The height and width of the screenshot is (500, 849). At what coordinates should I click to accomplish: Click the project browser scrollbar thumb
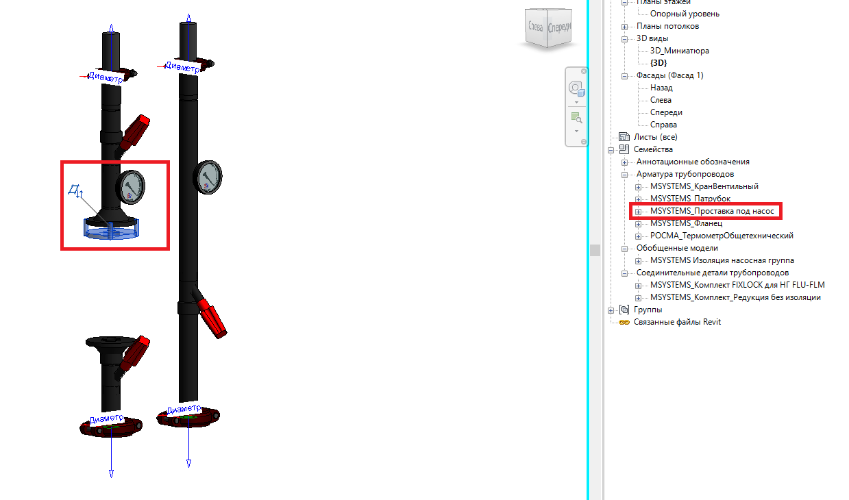pos(595,250)
